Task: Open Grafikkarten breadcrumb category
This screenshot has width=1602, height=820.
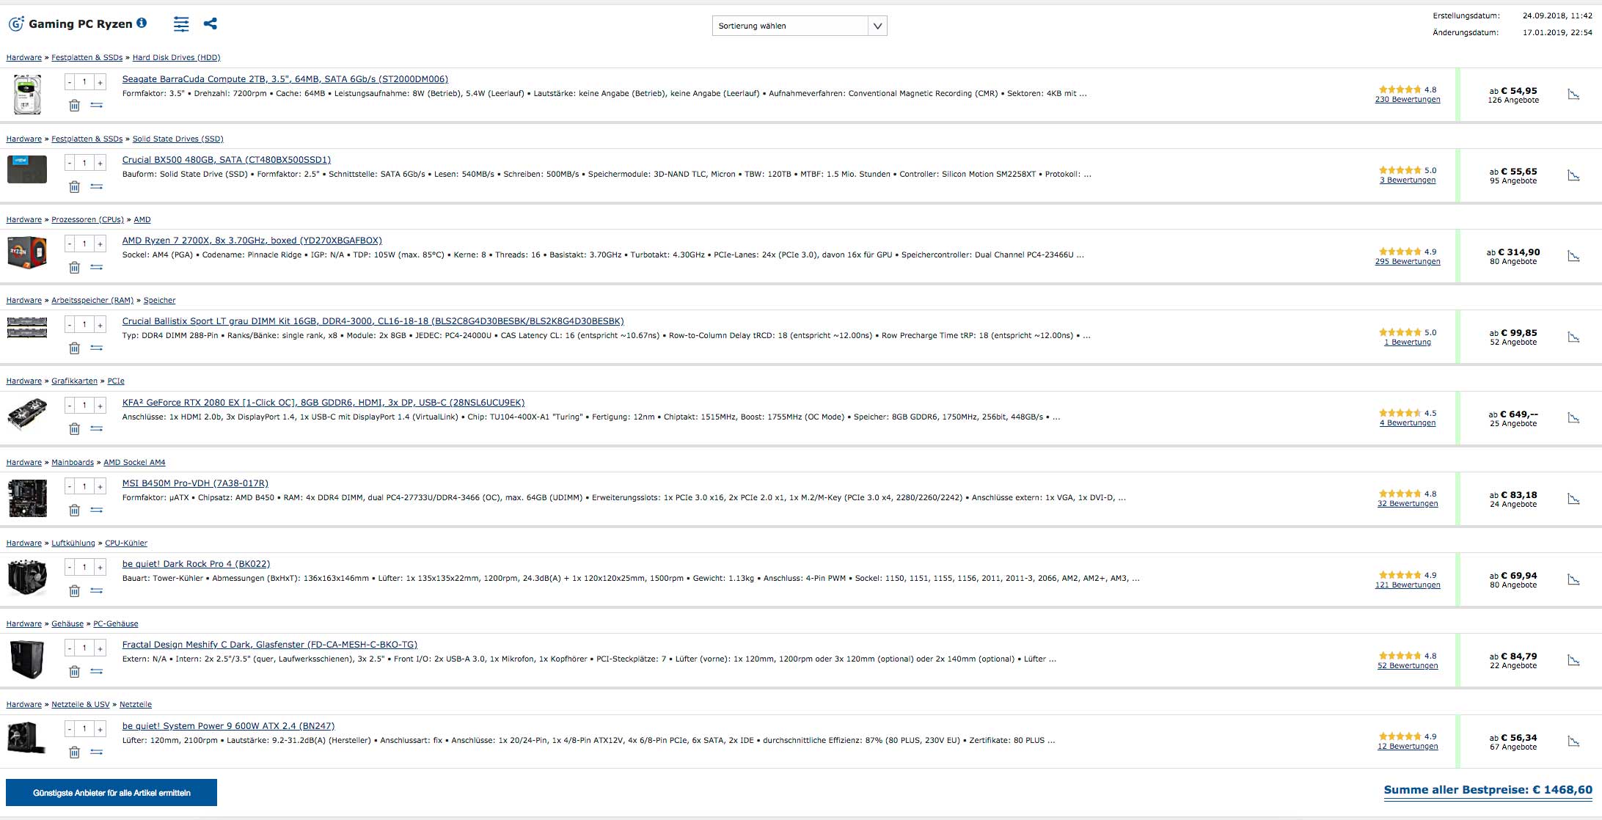Action: (74, 381)
